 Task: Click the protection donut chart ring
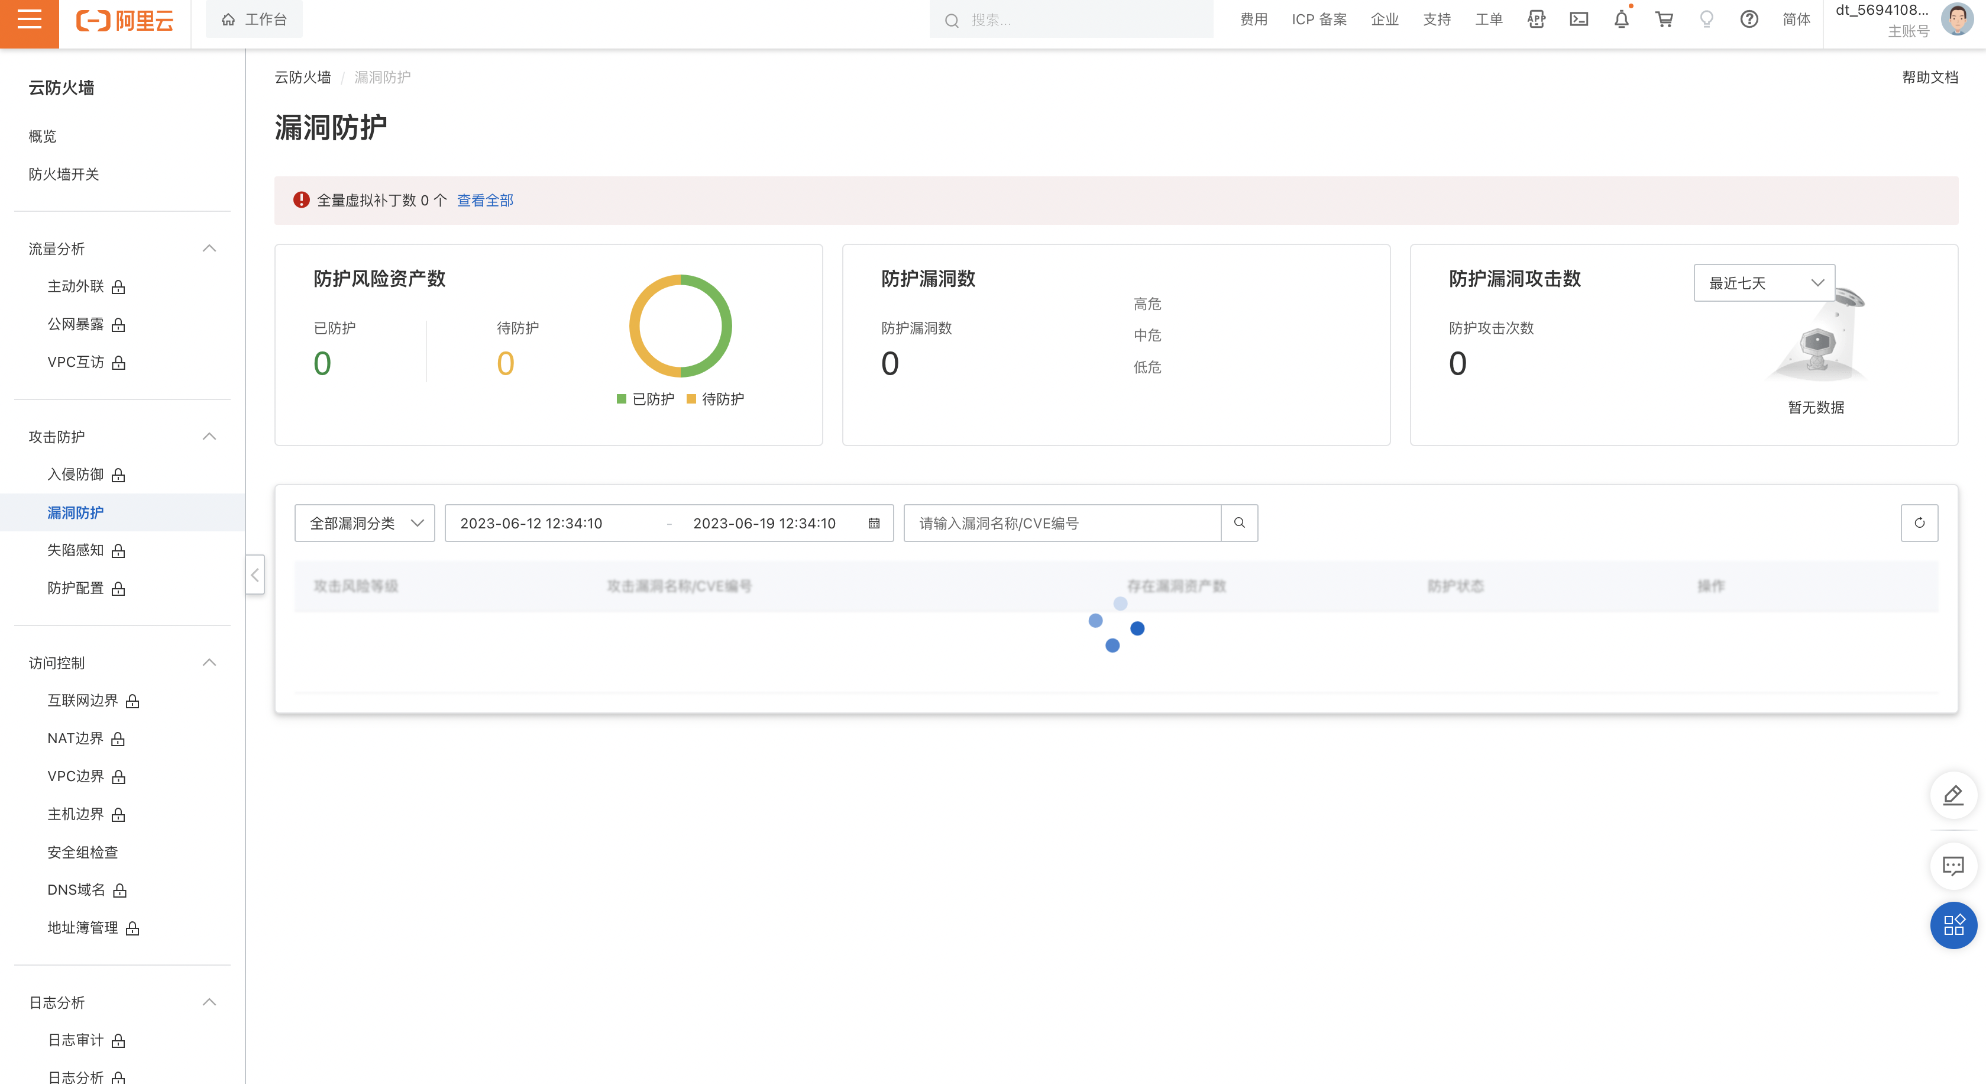pyautogui.click(x=680, y=327)
